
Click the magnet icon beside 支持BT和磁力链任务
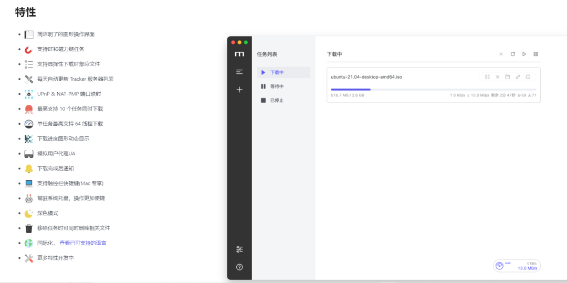point(29,49)
